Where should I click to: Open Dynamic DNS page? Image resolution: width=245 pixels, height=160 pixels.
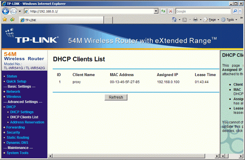tap(17, 142)
